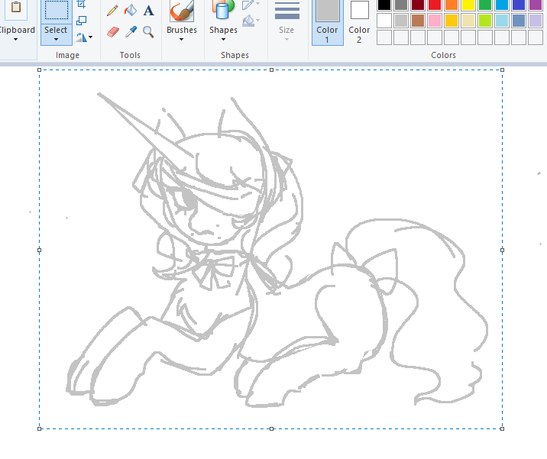This screenshot has height=459, width=547.
Task: Pick the orange color swatch
Action: click(x=452, y=5)
